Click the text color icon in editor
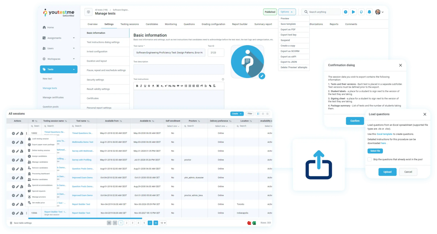Viewport: 437px width, 234px height. (x=153, y=86)
